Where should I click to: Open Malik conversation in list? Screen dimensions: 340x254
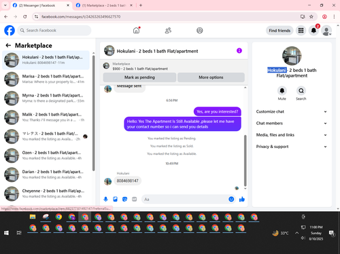[46, 117]
